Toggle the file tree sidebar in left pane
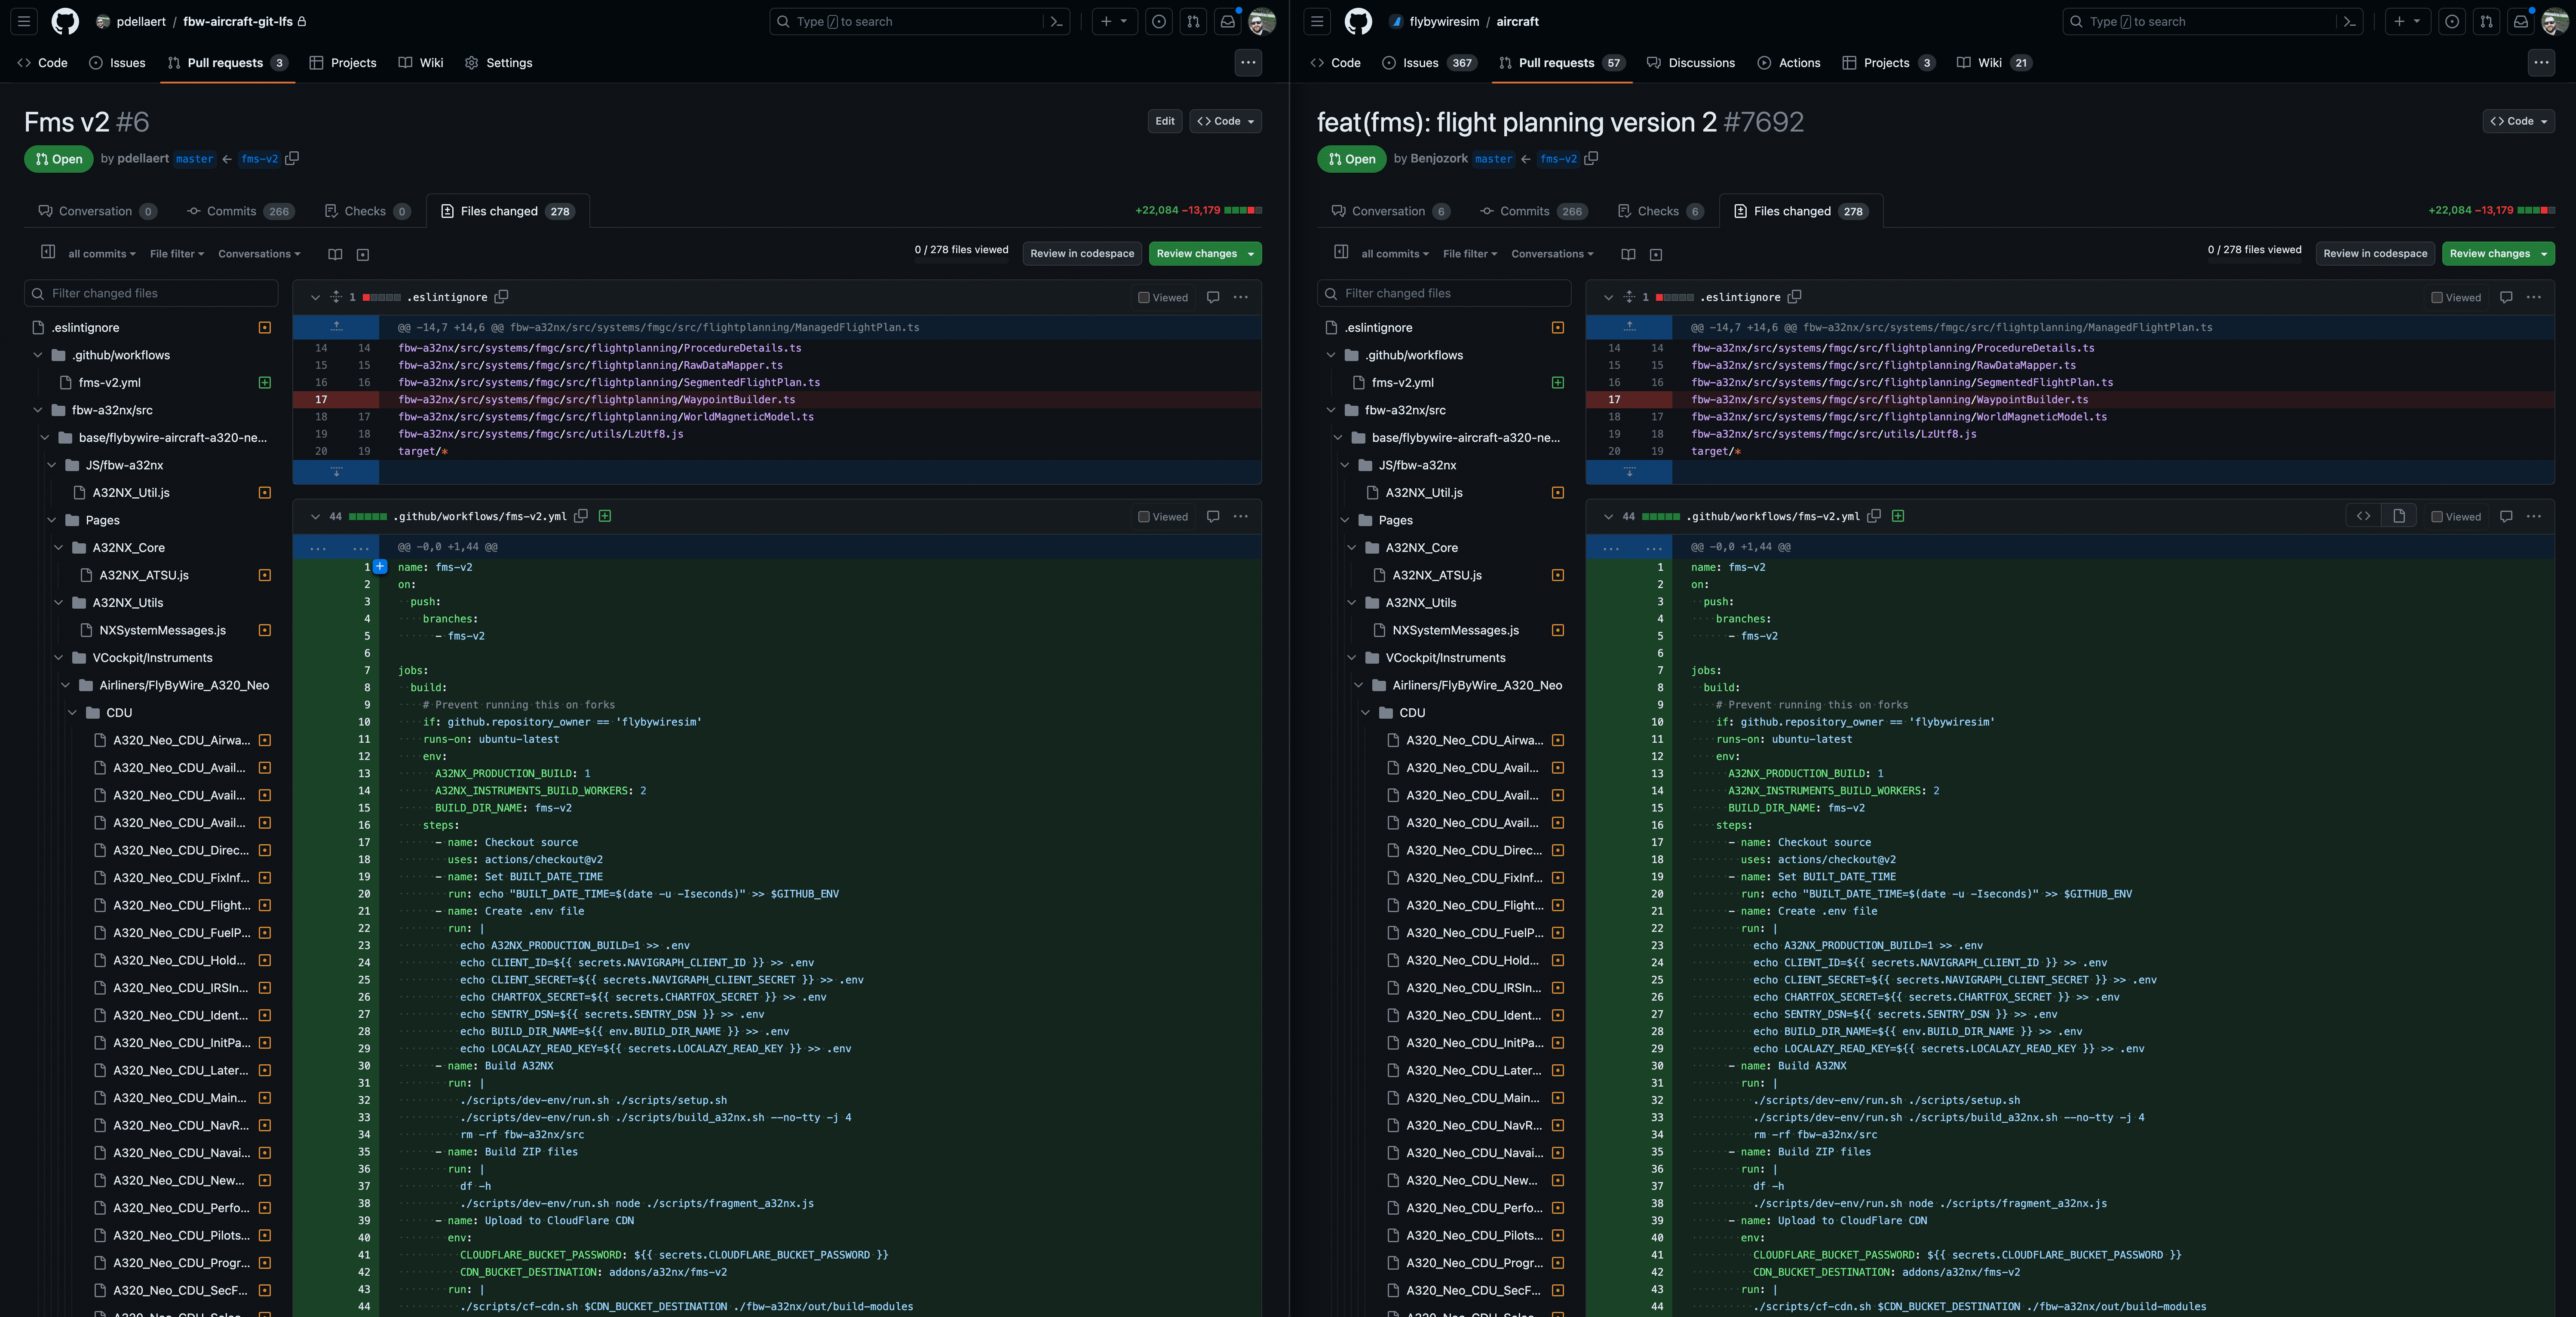 click(x=48, y=252)
